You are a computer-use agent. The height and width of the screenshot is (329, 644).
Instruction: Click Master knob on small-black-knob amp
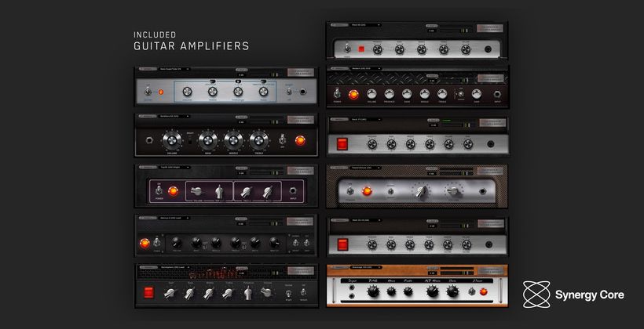(x=275, y=243)
